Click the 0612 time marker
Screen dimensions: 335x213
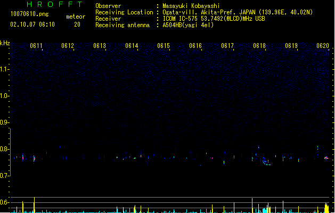coord(68,46)
